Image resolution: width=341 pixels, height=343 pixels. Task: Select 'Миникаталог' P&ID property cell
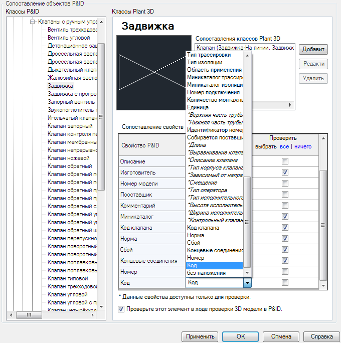[152, 217]
